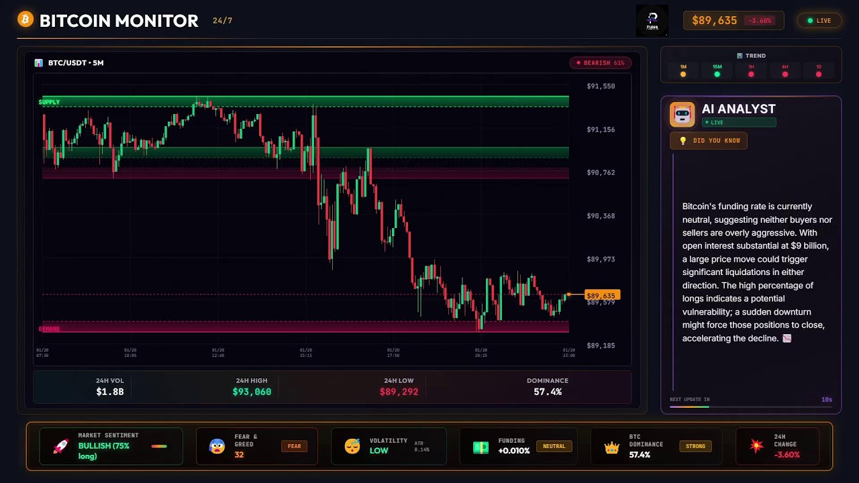
Task: Click the BULLISH (75% long) text
Action: click(104, 451)
